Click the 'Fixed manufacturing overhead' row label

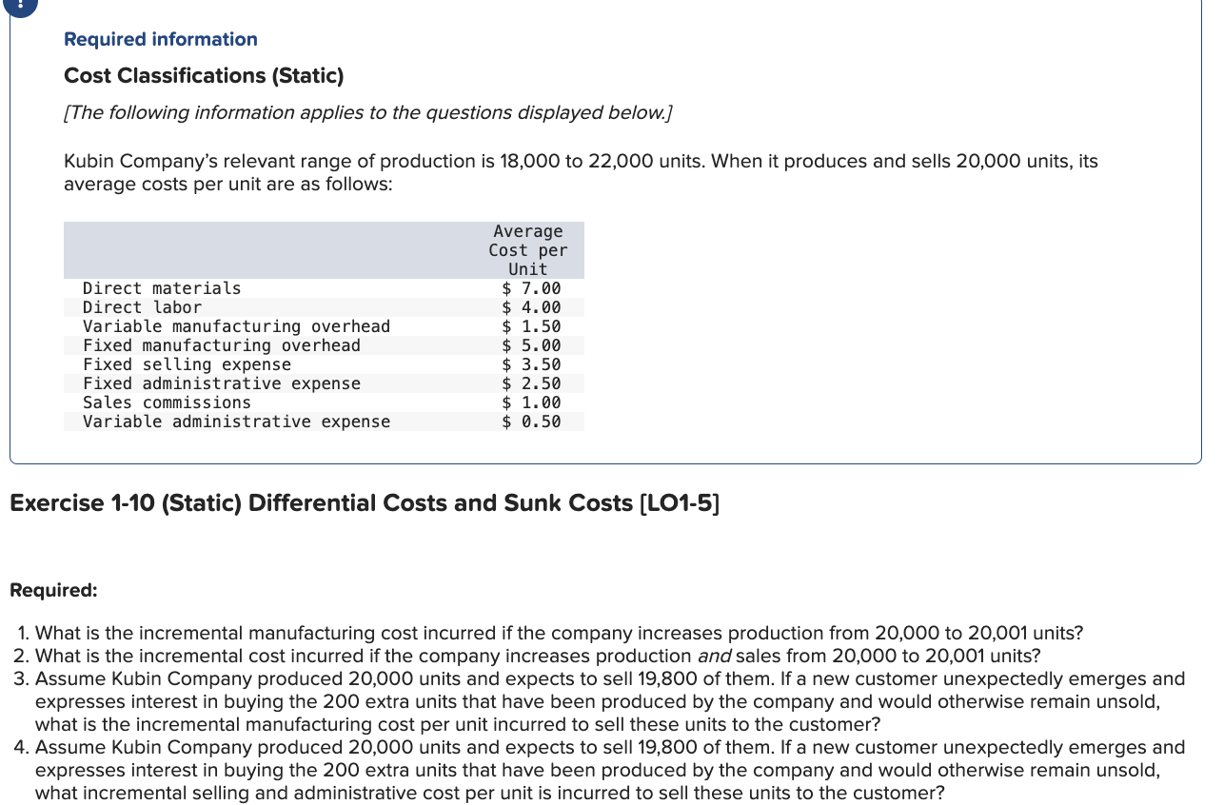pyautogui.click(x=222, y=345)
